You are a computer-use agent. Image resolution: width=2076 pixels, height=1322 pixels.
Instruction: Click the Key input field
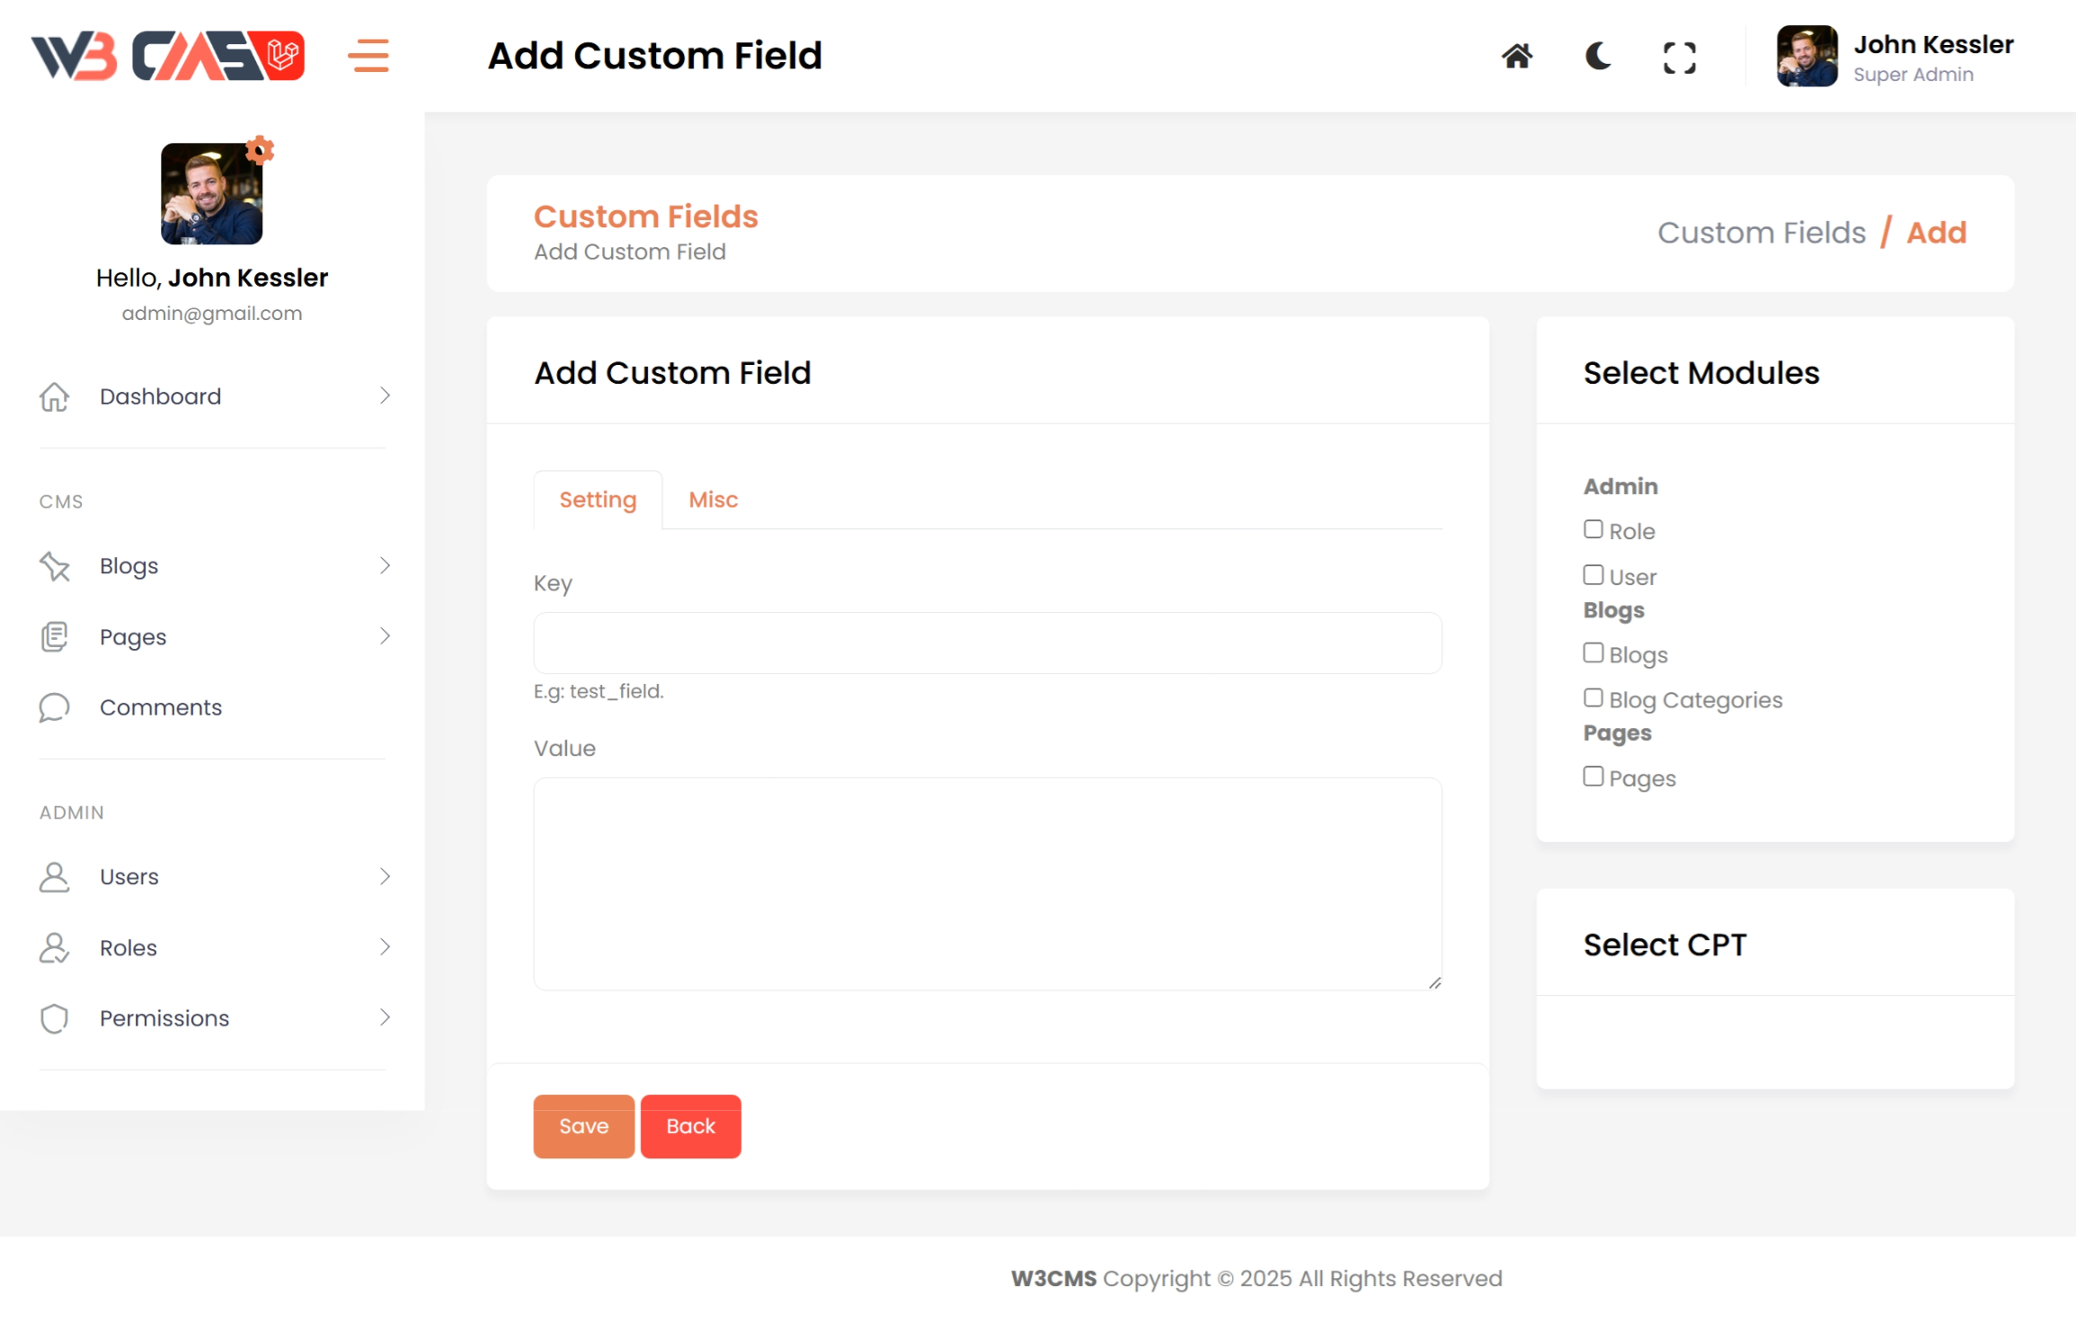click(x=987, y=643)
